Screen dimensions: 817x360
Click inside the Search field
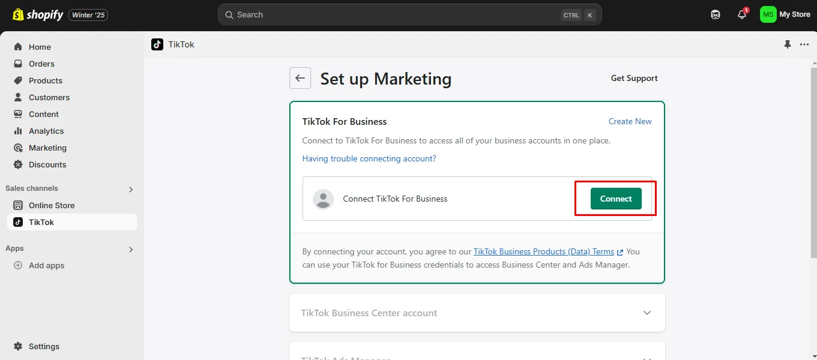tap(409, 14)
